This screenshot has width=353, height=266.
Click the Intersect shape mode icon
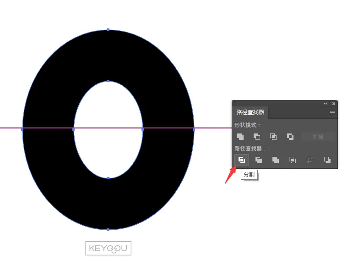click(x=273, y=137)
